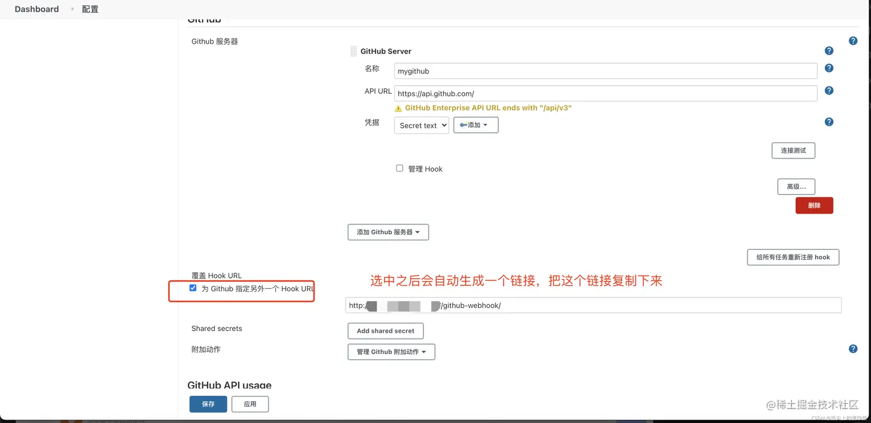Expand the 管理 Github 附加动作 dropdown
This screenshot has height=423, width=871.
tap(391, 352)
